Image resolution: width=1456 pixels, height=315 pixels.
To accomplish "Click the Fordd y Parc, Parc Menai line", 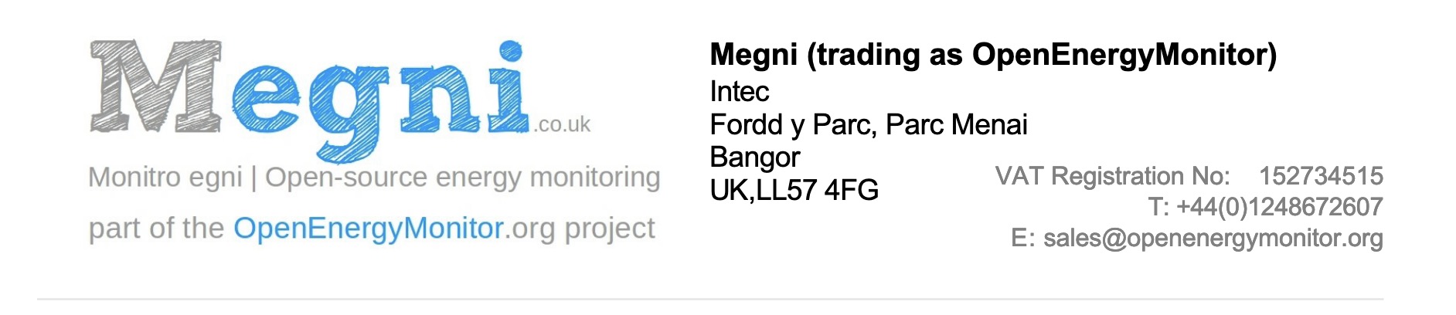I will [x=869, y=125].
